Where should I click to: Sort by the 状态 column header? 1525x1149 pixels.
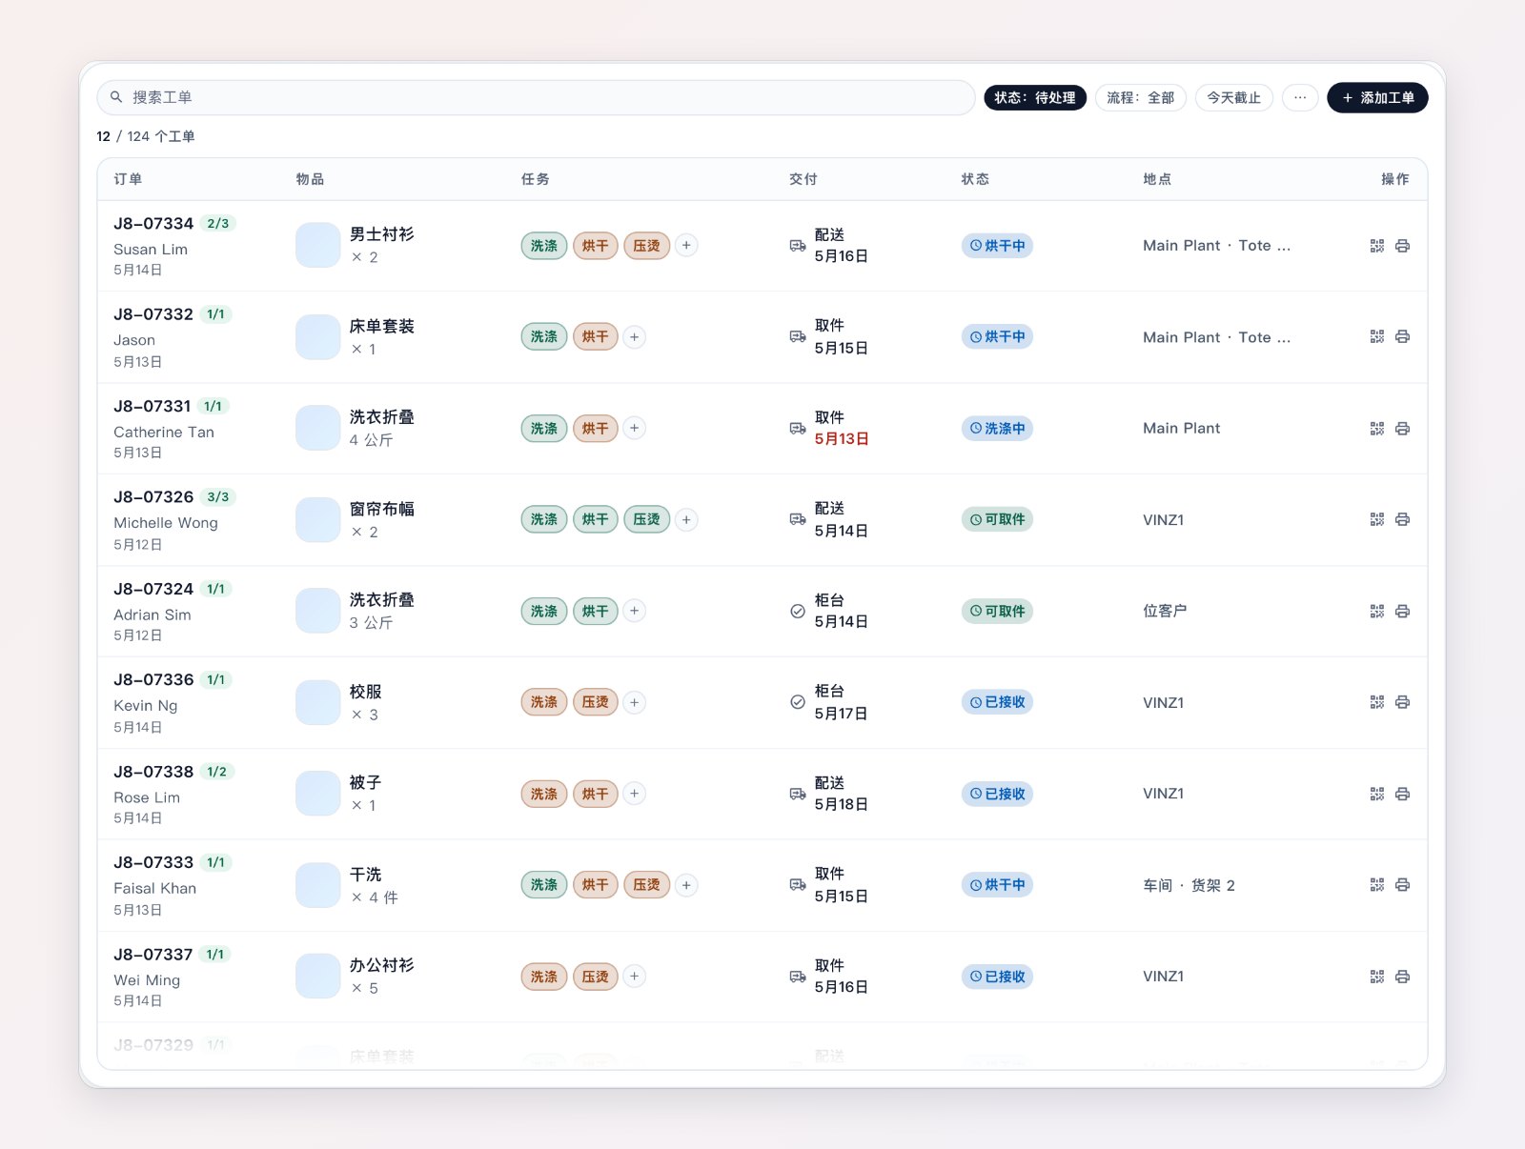pyautogui.click(x=975, y=179)
